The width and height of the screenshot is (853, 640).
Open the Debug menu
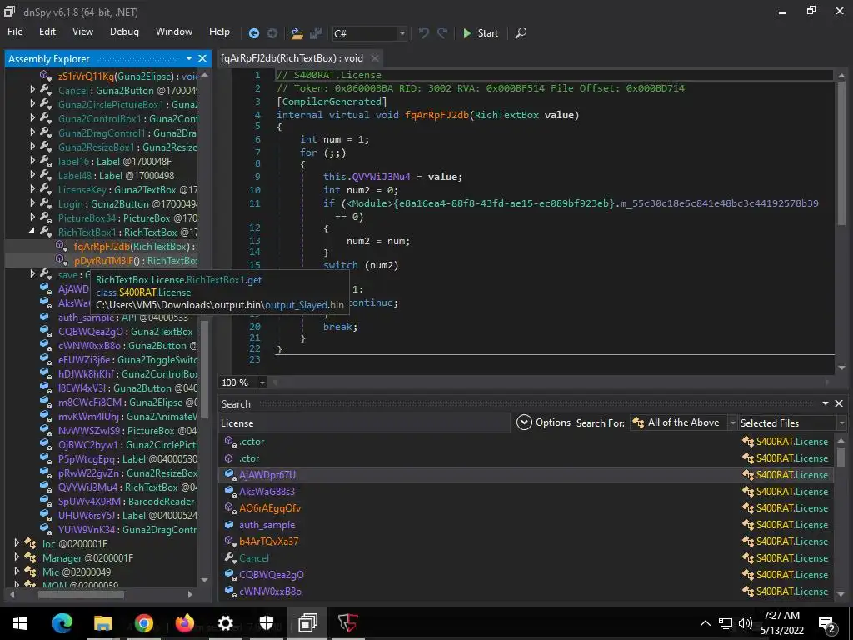[x=124, y=32]
